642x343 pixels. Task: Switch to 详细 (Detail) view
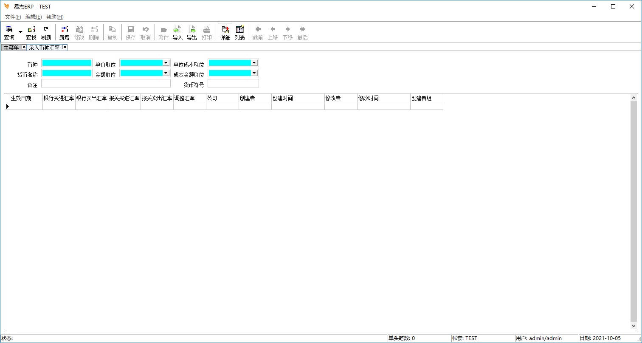(x=225, y=32)
